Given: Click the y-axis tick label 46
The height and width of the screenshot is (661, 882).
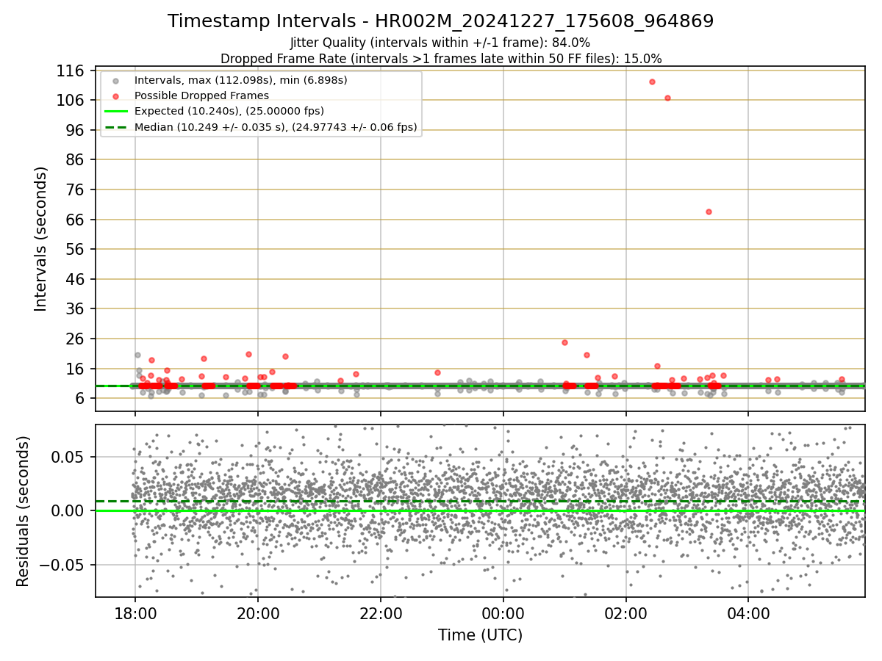Looking at the screenshot, I should click(x=73, y=279).
